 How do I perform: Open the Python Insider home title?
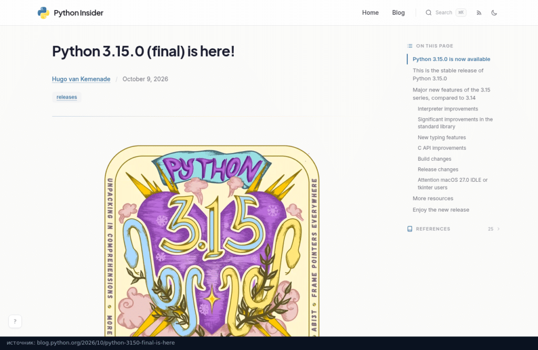click(x=78, y=13)
